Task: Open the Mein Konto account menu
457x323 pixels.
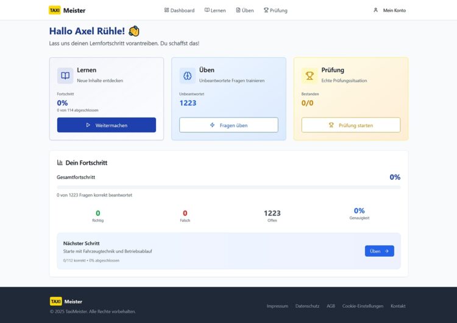Action: pos(394,10)
